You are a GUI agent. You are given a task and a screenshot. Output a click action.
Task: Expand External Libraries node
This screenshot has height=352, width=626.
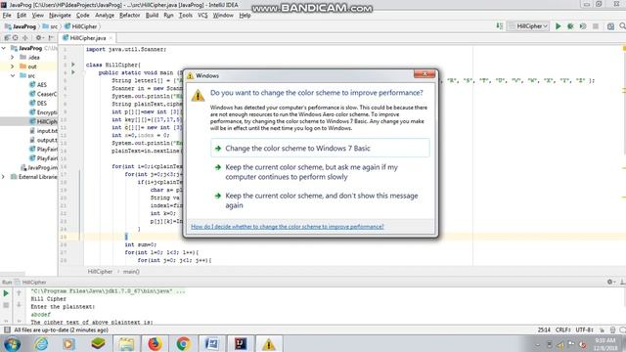(x=4, y=176)
